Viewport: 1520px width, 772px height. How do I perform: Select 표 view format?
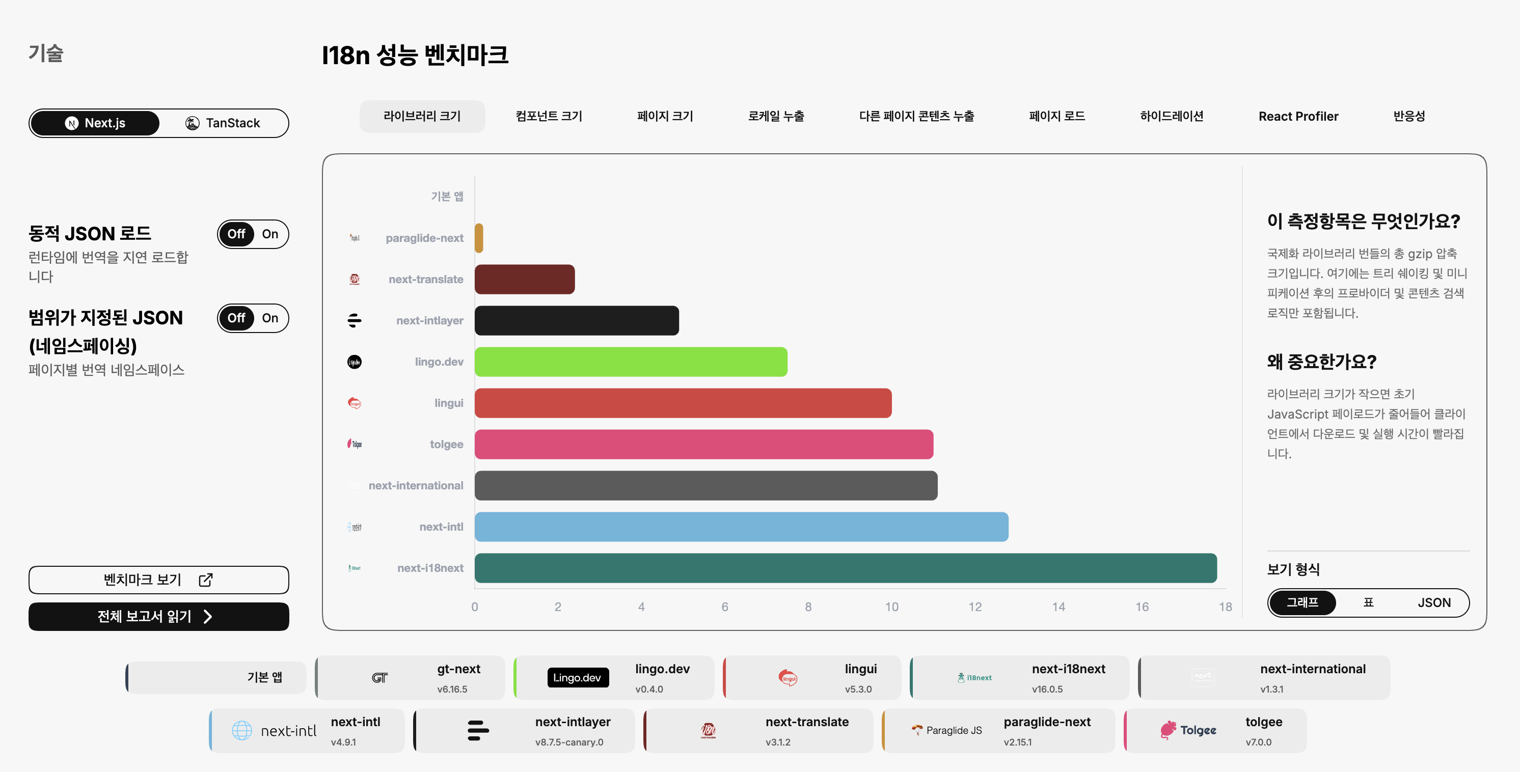pos(1368,602)
